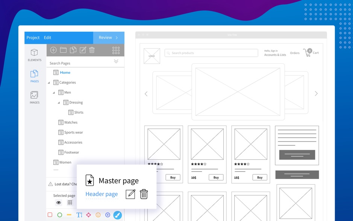Toggle the grid for selected page

pyautogui.click(x=70, y=203)
